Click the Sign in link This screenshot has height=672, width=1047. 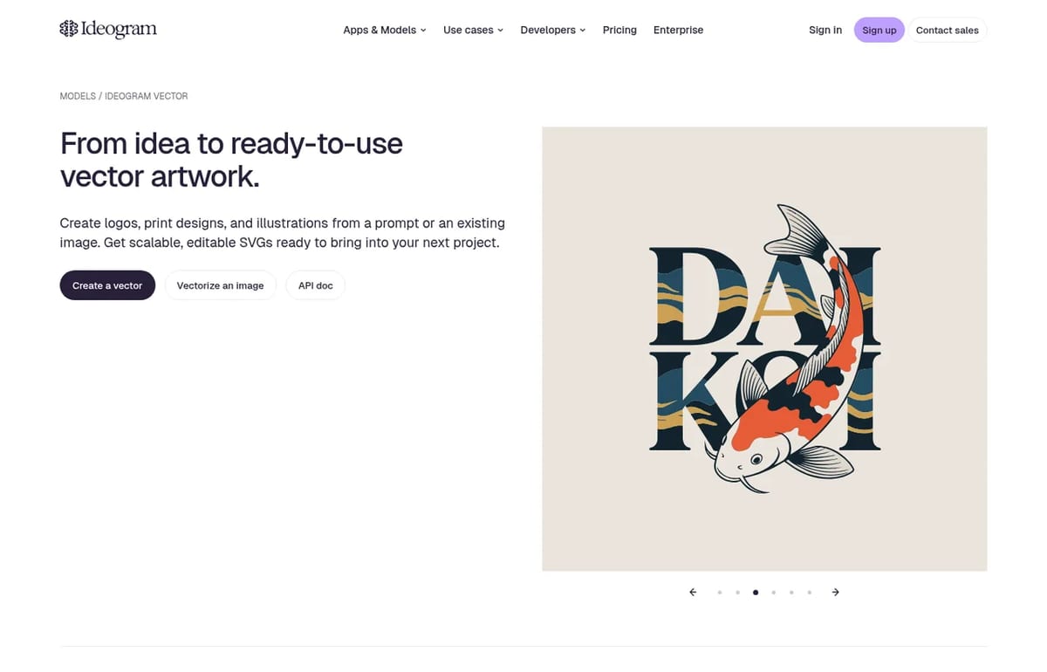click(x=825, y=30)
